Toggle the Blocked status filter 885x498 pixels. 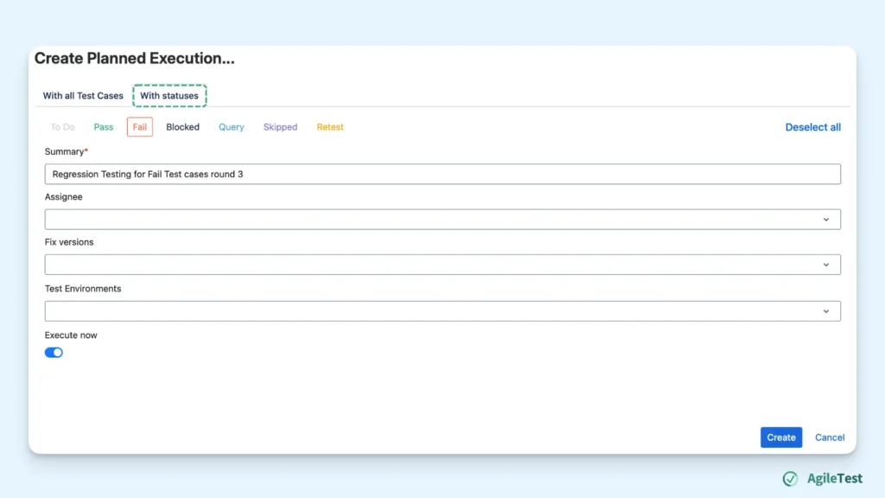[182, 127]
